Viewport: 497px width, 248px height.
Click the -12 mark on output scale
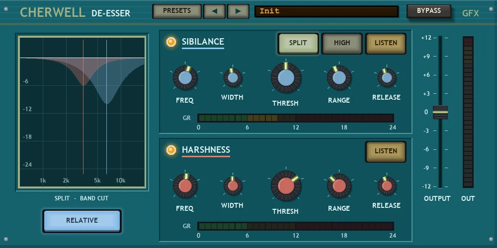pos(426,186)
